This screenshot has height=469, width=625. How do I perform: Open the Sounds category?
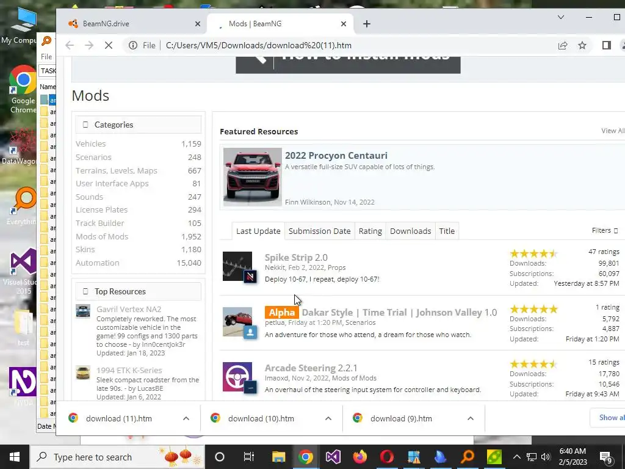point(89,197)
